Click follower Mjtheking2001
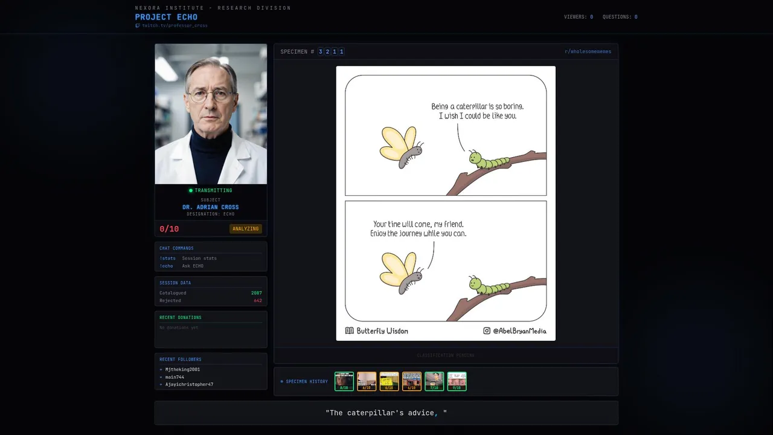The height and width of the screenshot is (435, 773). 182,369
